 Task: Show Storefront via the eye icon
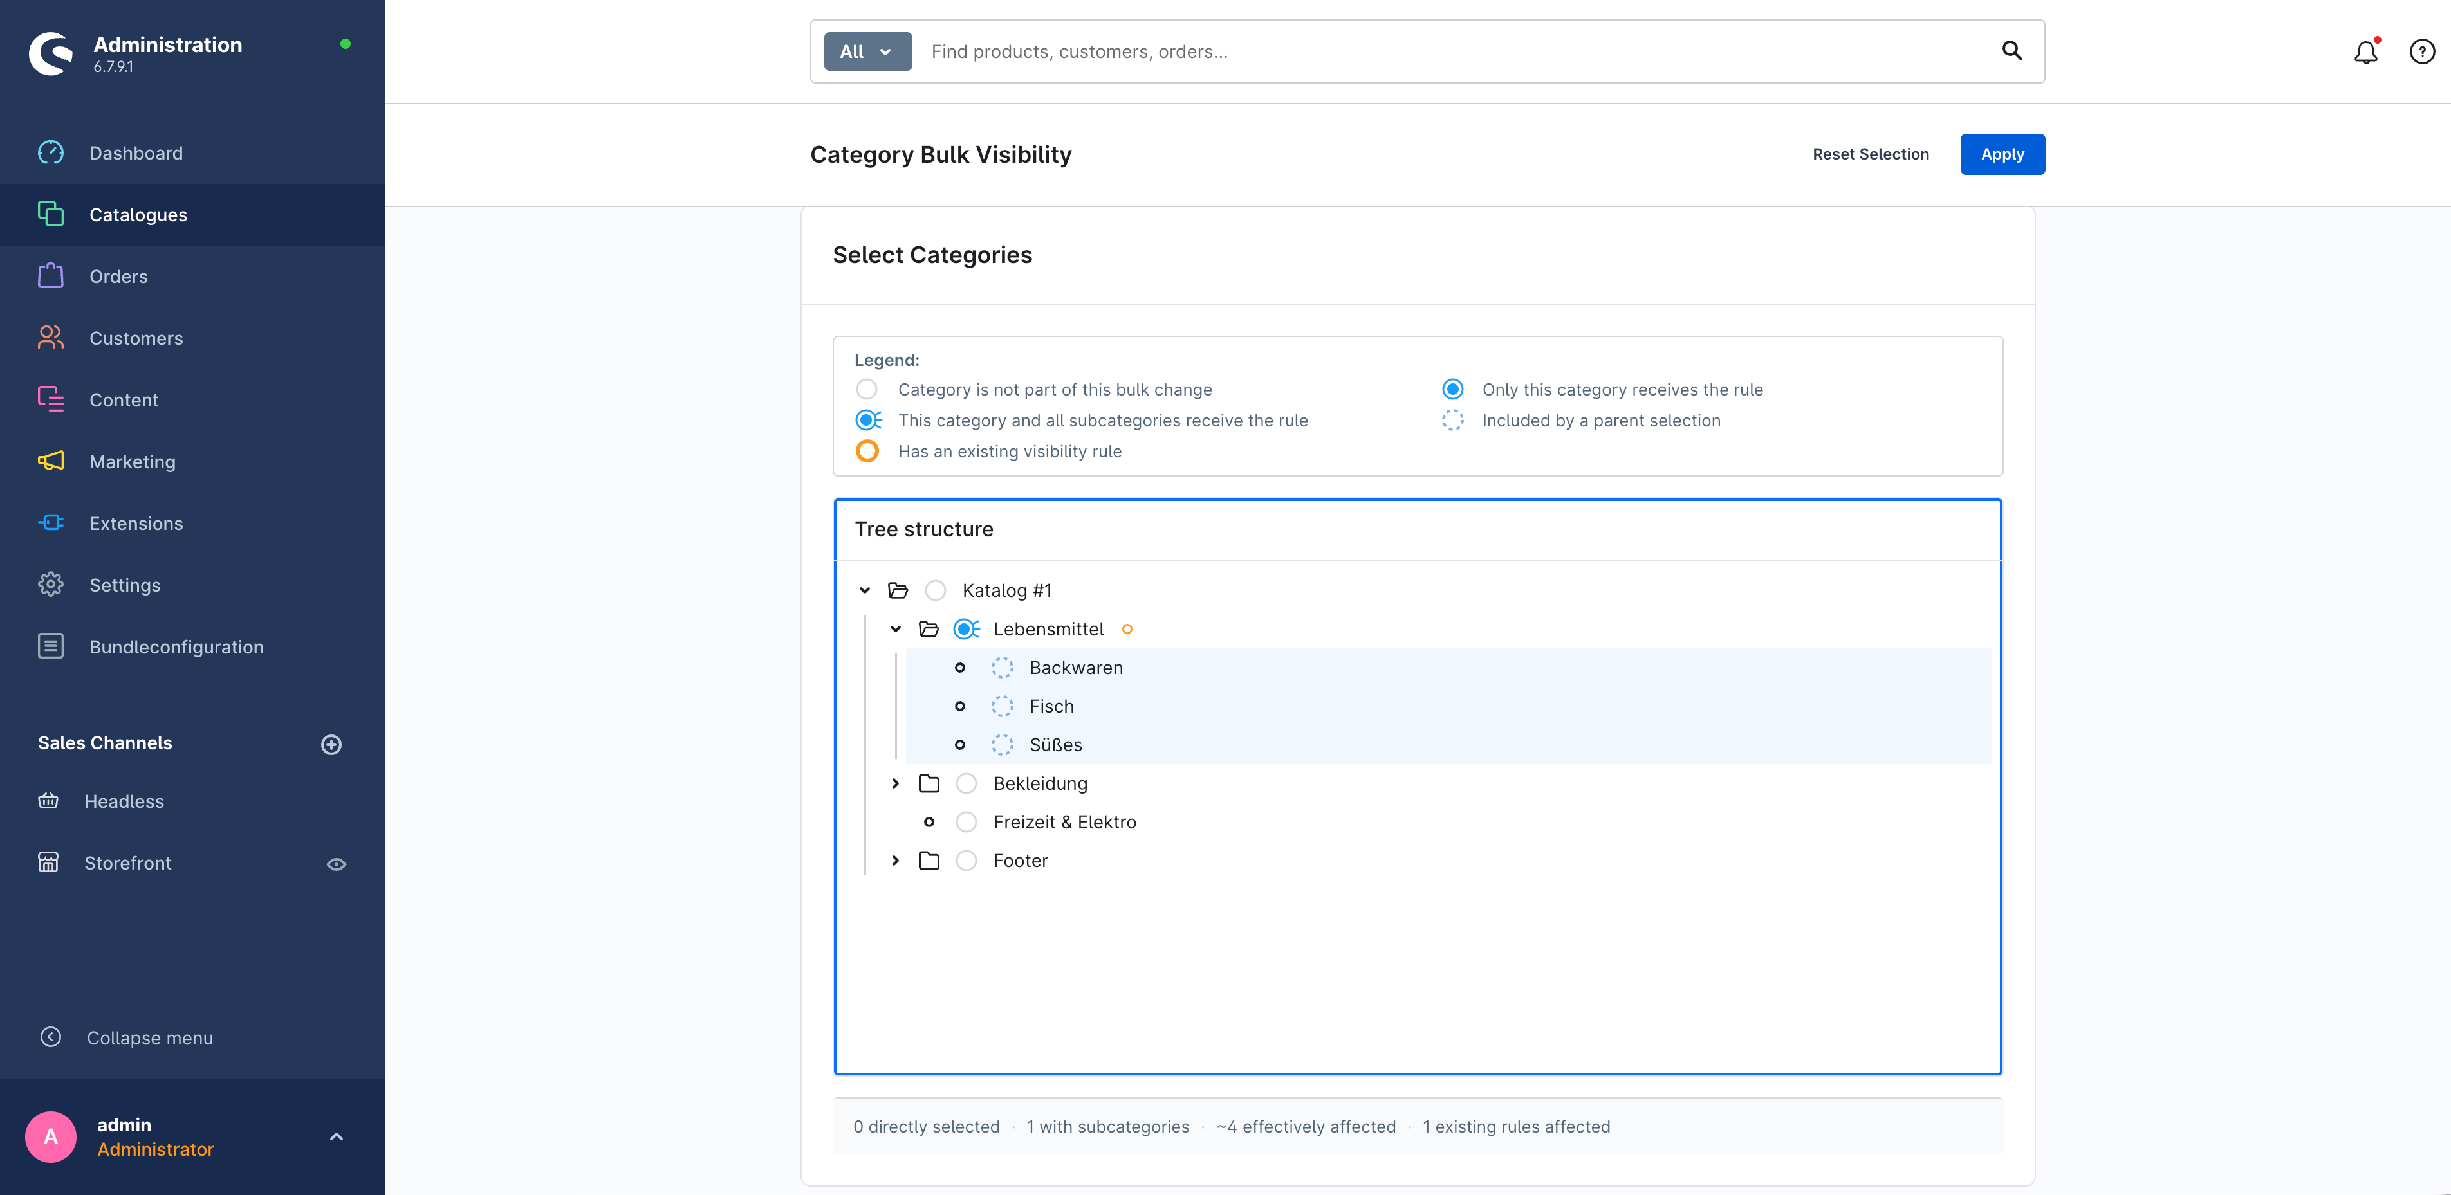336,864
